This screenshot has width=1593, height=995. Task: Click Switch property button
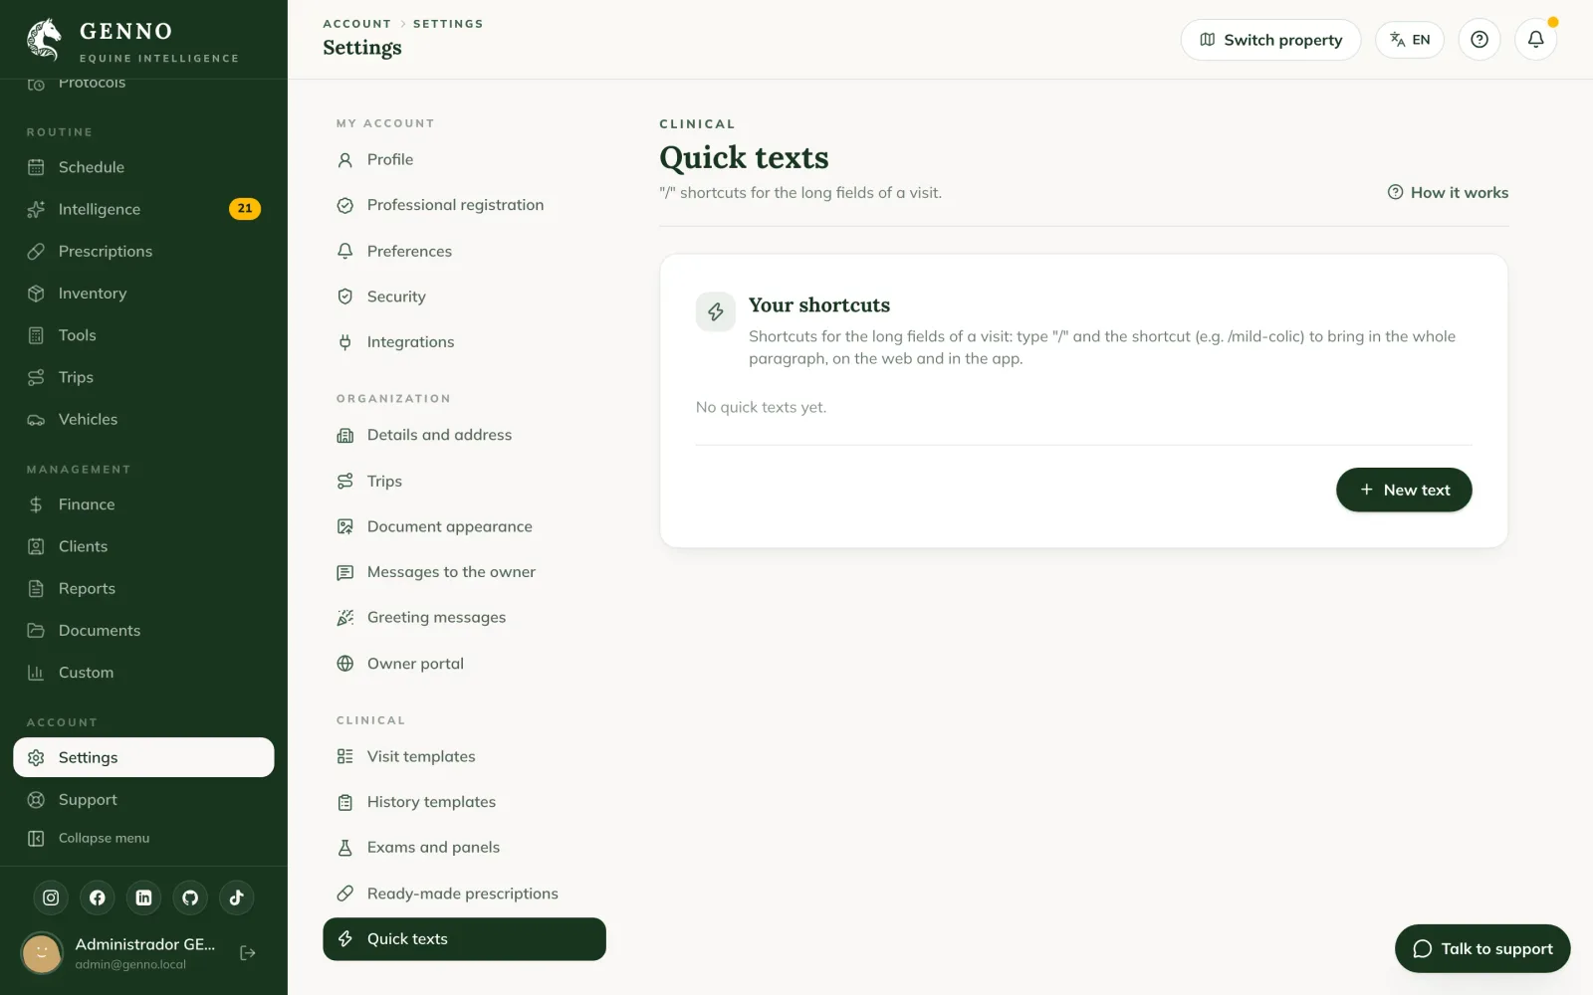click(x=1270, y=40)
